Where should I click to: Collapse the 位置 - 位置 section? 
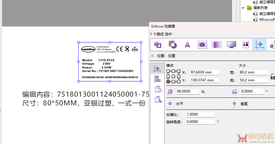click(x=153, y=56)
